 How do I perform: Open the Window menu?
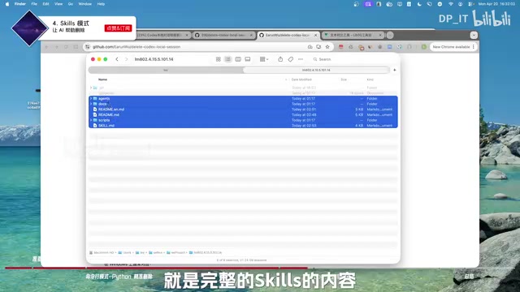click(84, 4)
